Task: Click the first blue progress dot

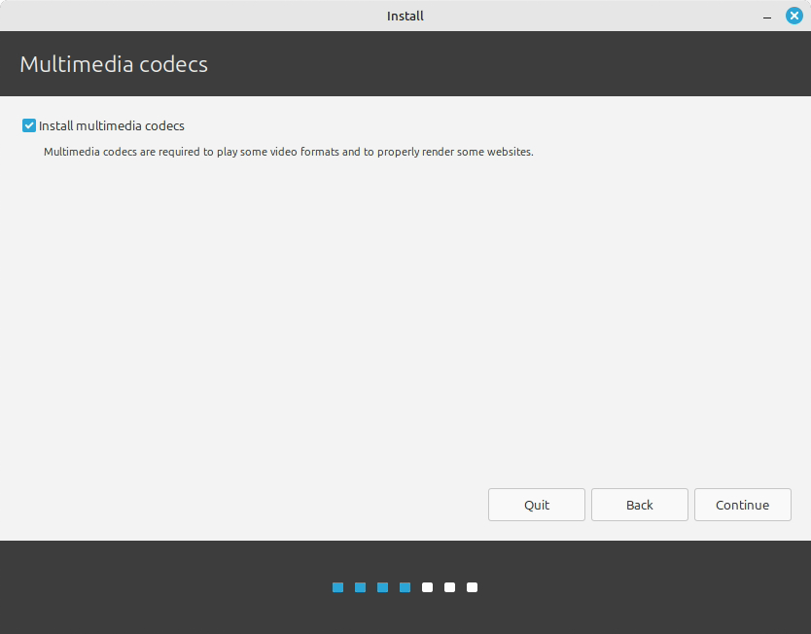Action: coord(337,587)
